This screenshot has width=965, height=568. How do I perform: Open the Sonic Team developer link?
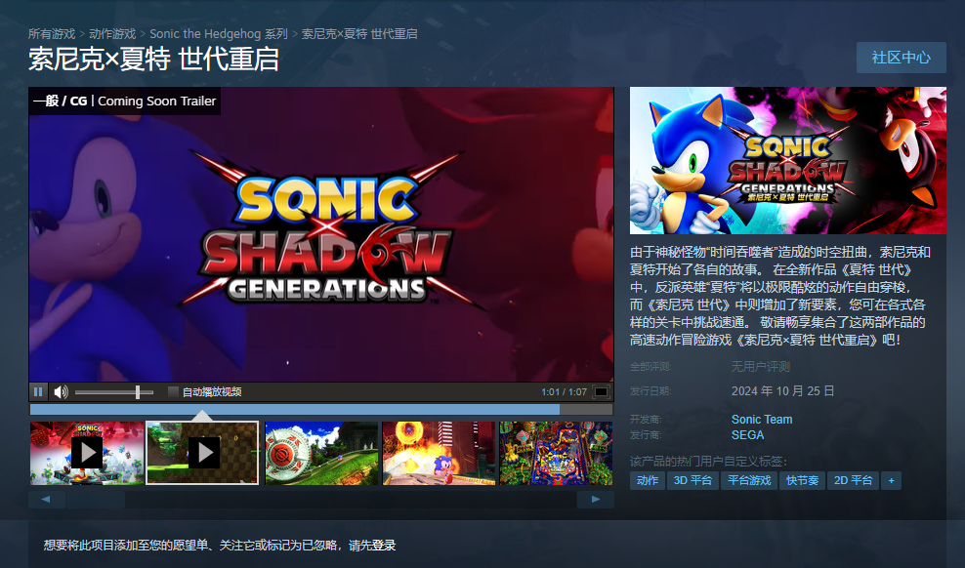pyautogui.click(x=762, y=420)
